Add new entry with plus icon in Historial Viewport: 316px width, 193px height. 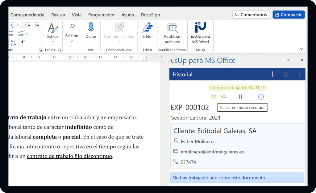[x=272, y=74]
